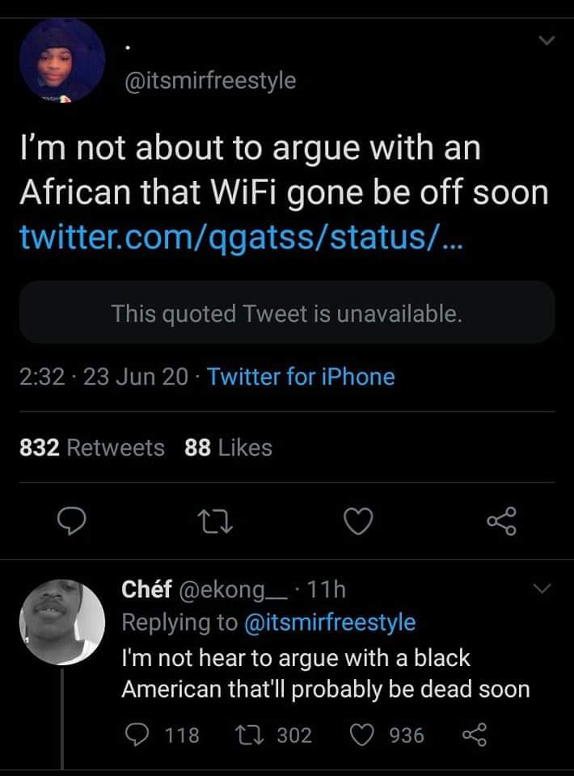This screenshot has width=574, height=776.
Task: Open the main tweet's options chevron
Action: click(x=547, y=40)
